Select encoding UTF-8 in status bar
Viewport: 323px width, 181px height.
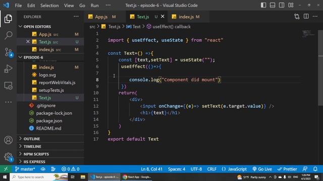pos(196,169)
